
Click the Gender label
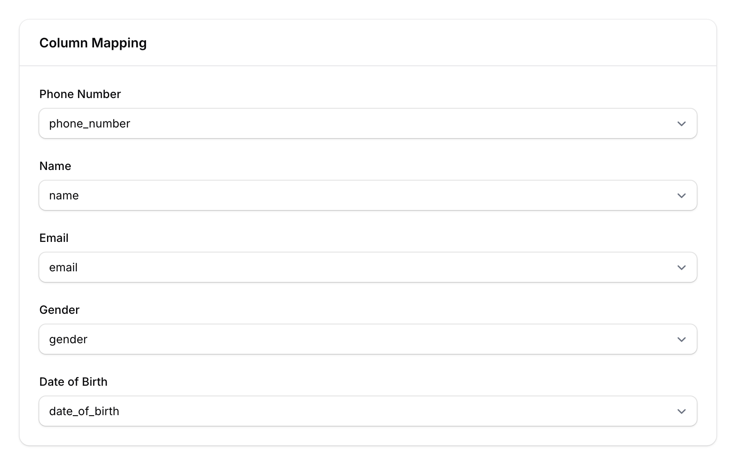coord(59,310)
